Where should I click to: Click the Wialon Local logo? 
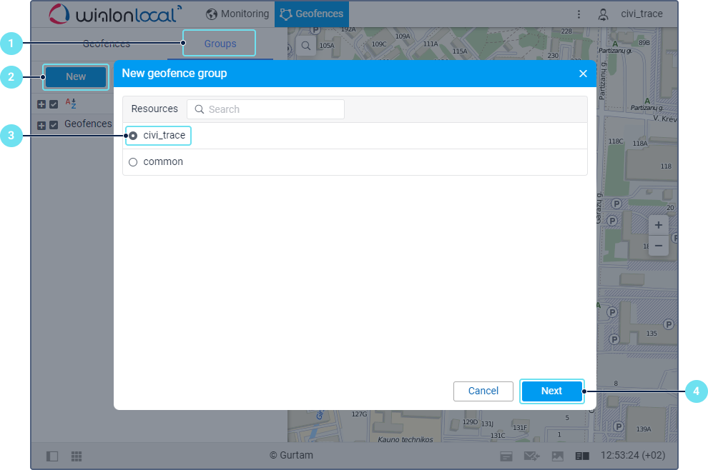click(115, 14)
